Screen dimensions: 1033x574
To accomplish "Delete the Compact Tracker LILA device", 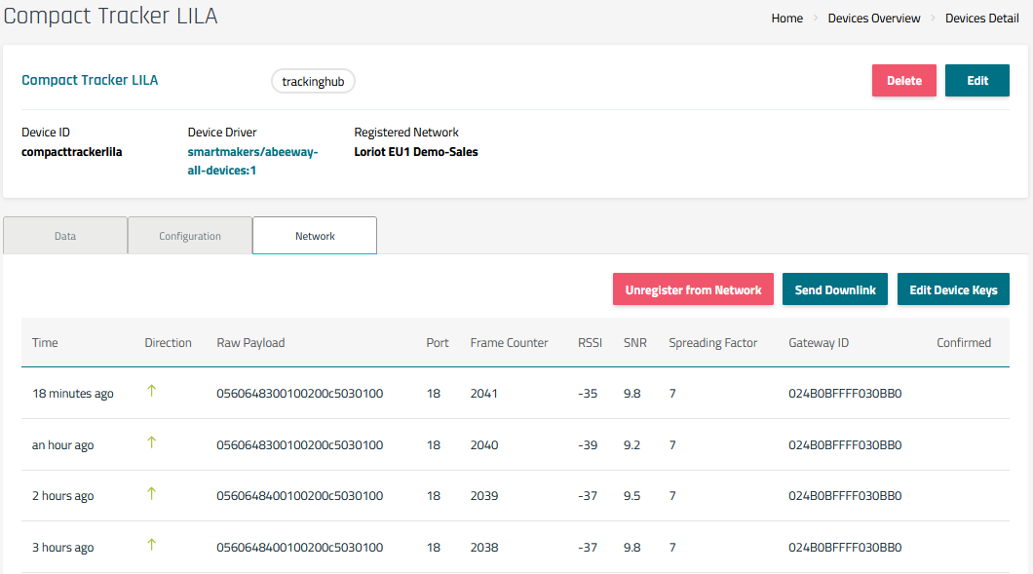I will pyautogui.click(x=903, y=81).
